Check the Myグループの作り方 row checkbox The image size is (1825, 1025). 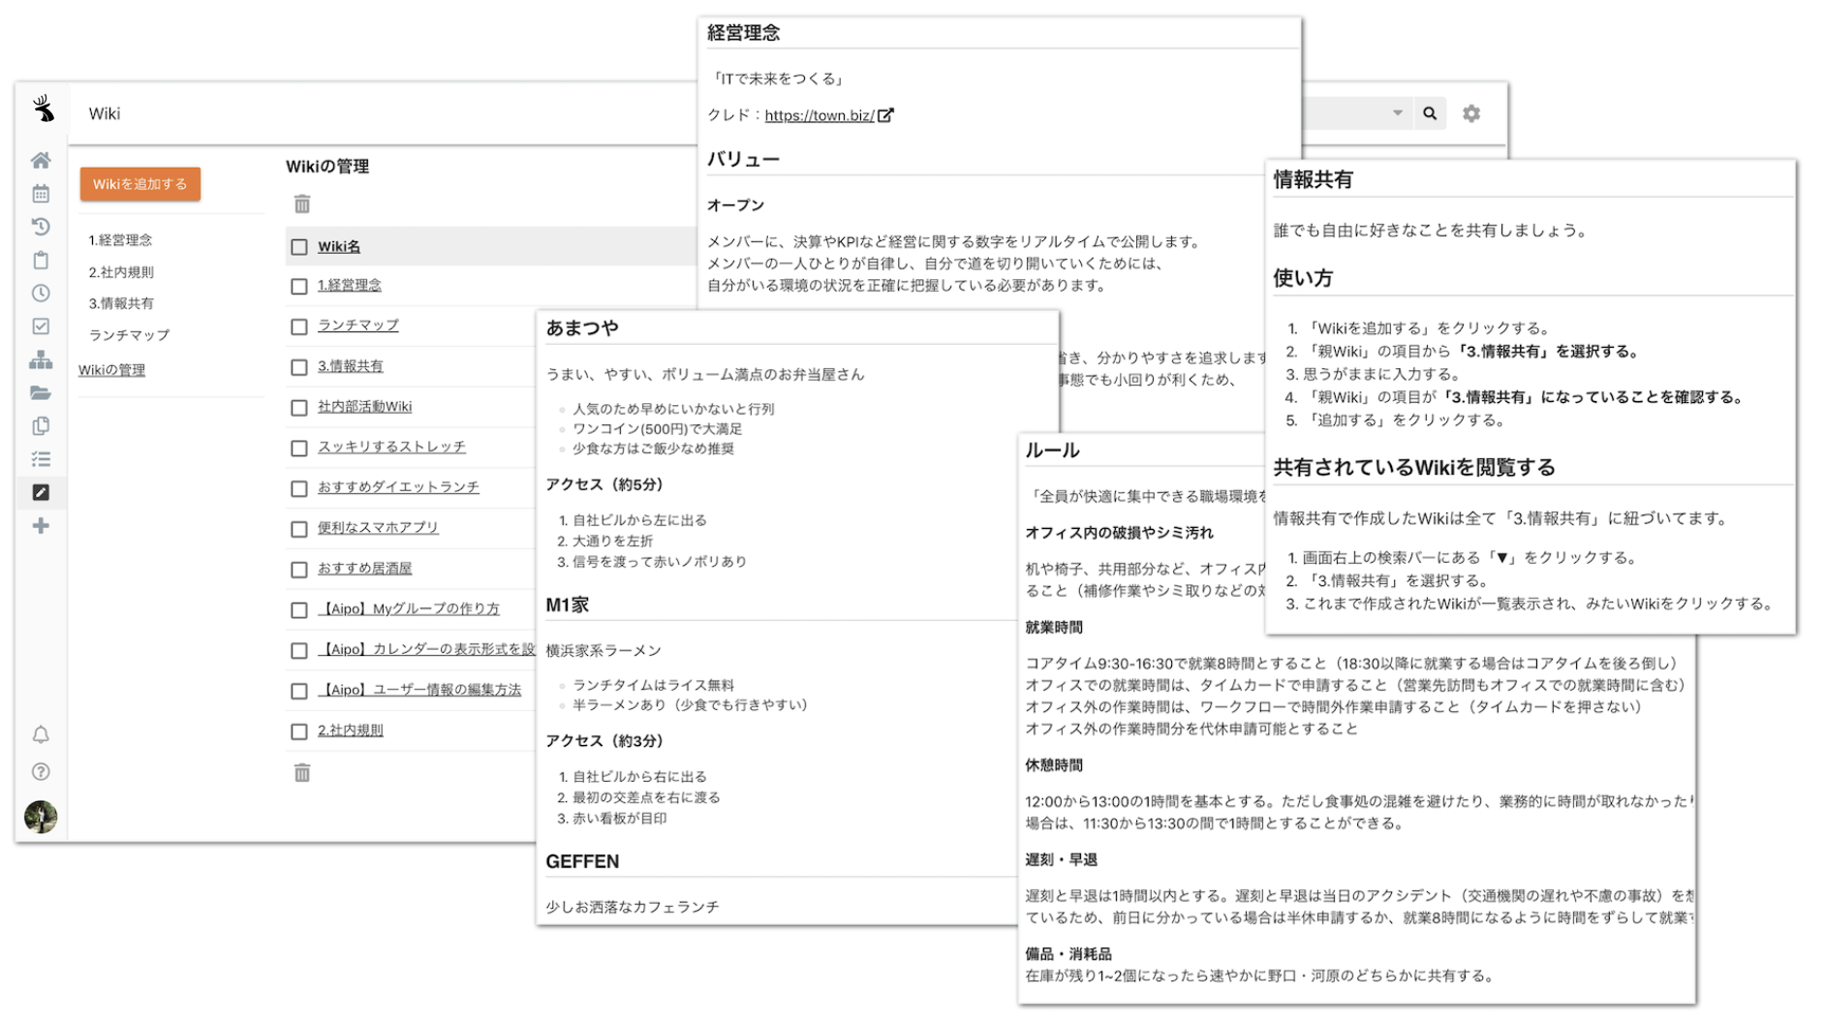(299, 609)
